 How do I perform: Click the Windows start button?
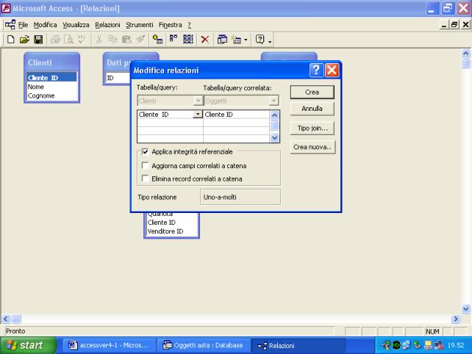point(28,345)
